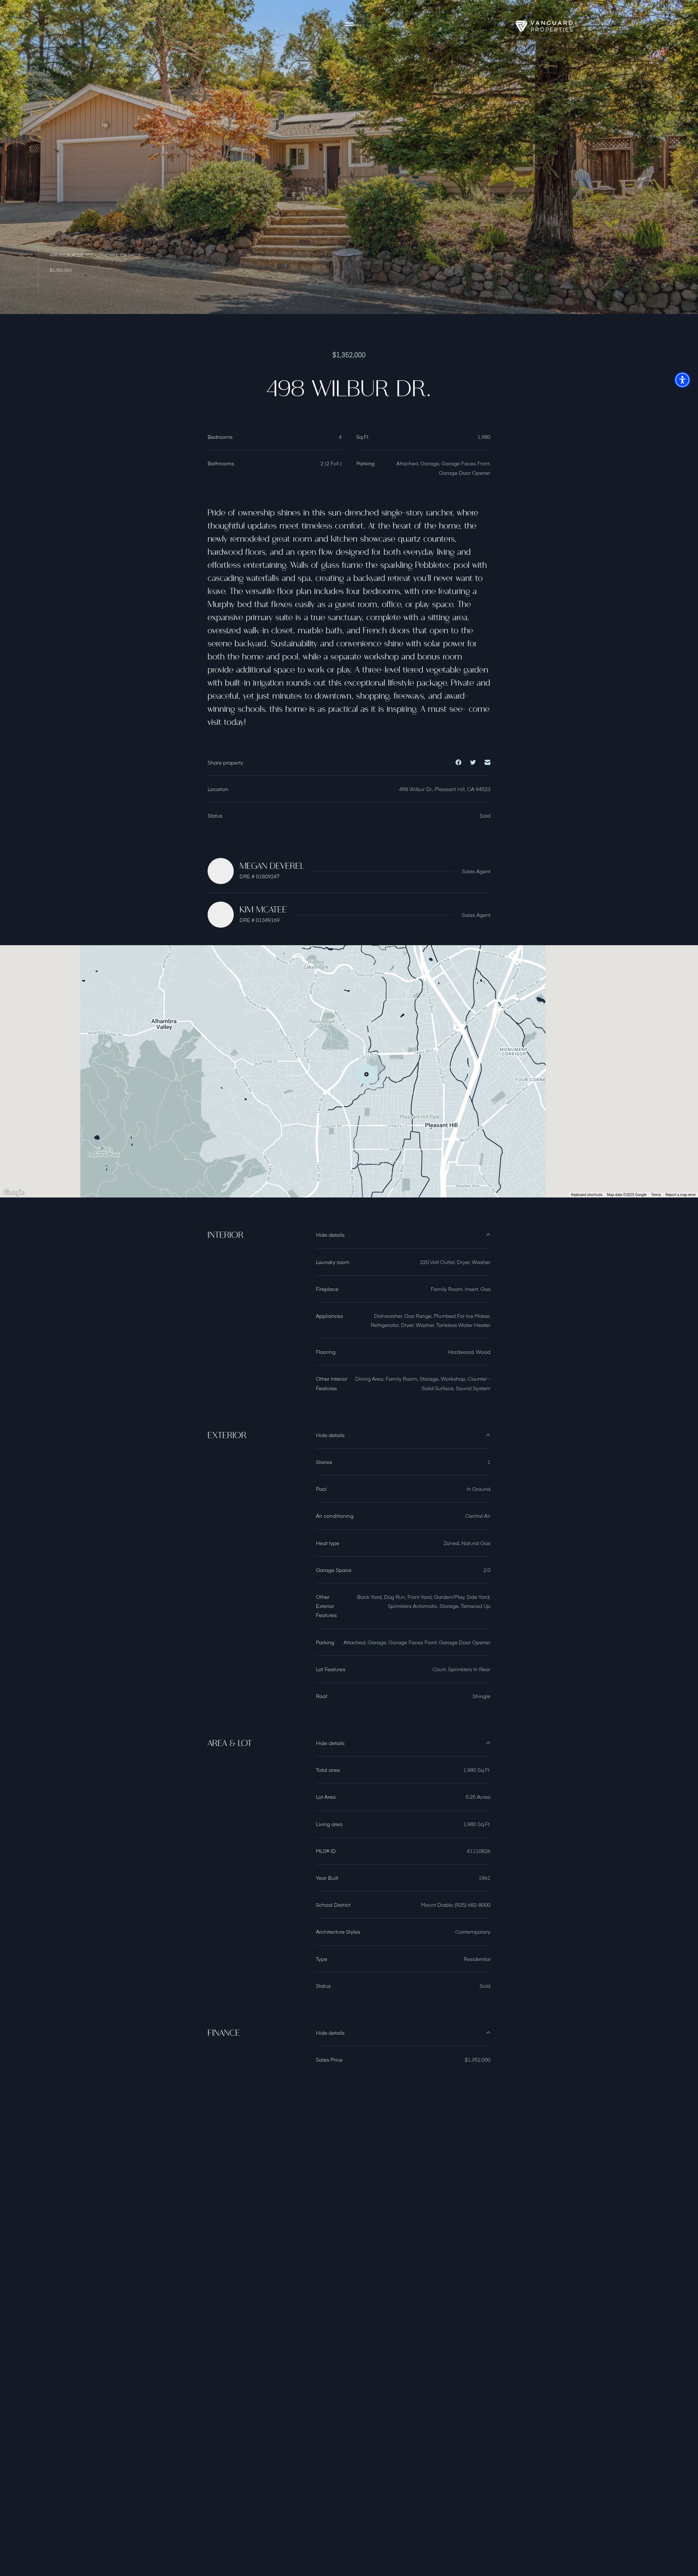
Task: Click the MLS ID value 41110826
Action: 478,1851
